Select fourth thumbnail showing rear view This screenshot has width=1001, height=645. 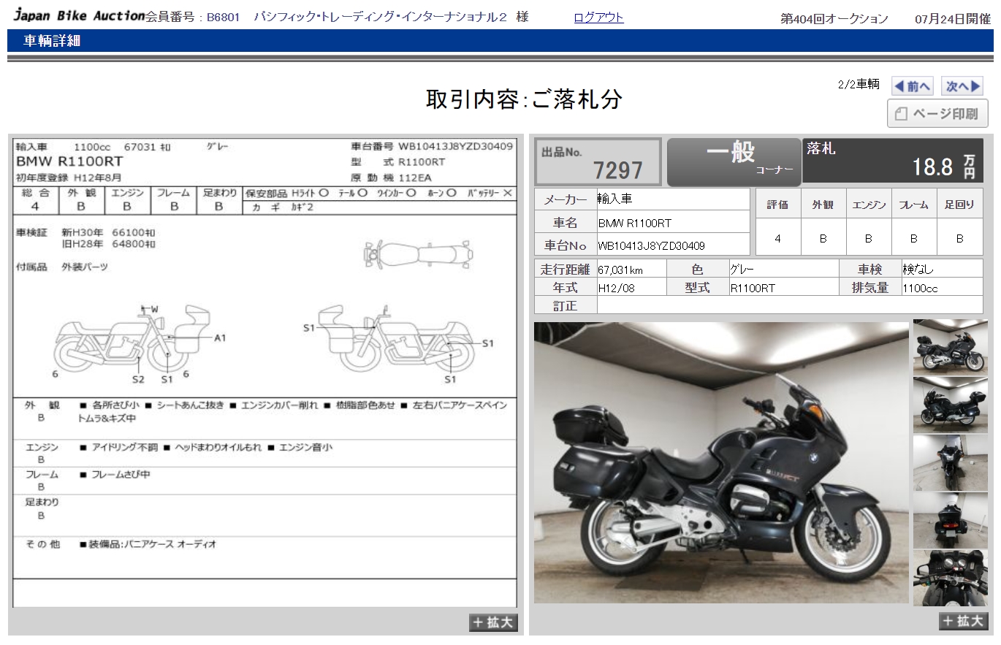click(x=950, y=520)
